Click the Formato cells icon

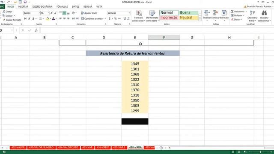[x=224, y=13]
